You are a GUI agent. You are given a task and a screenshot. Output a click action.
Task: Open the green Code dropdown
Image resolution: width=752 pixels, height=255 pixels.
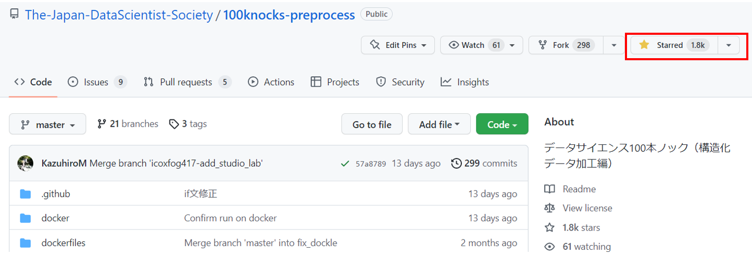(x=502, y=125)
